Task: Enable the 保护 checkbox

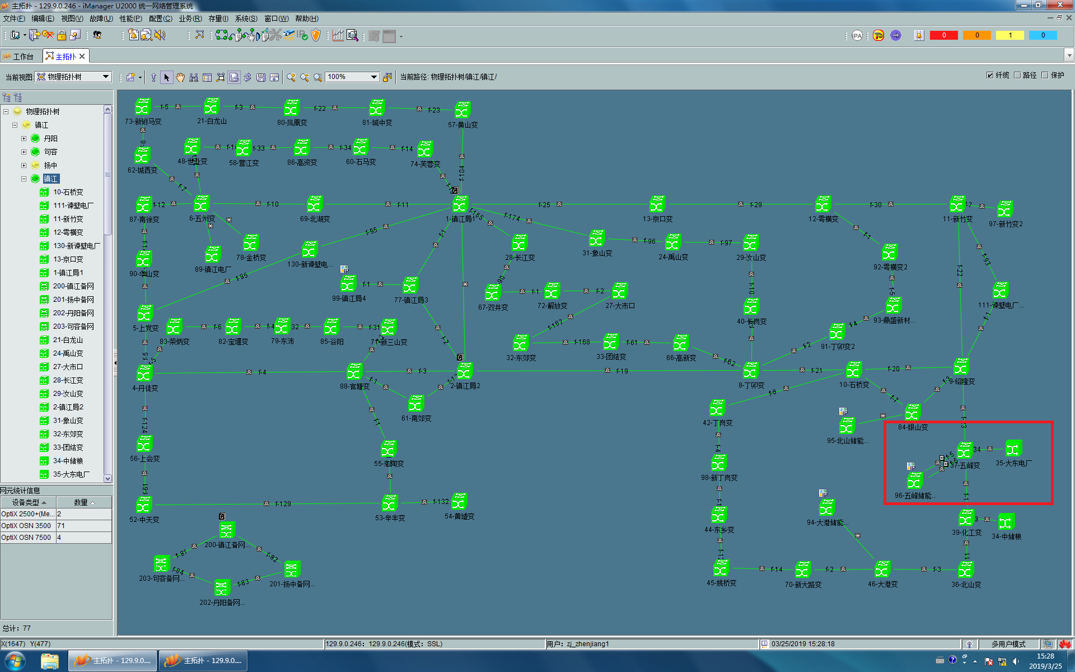Action: point(1045,75)
